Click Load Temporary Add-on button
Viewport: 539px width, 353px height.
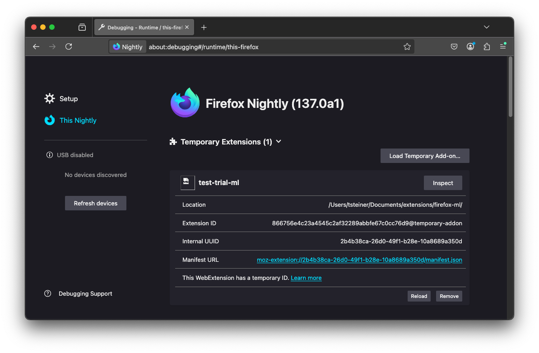pyautogui.click(x=424, y=156)
